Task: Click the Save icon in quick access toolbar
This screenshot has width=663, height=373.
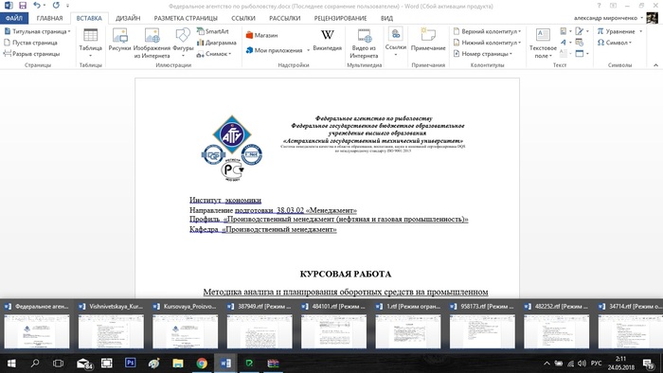Action: coord(23,6)
